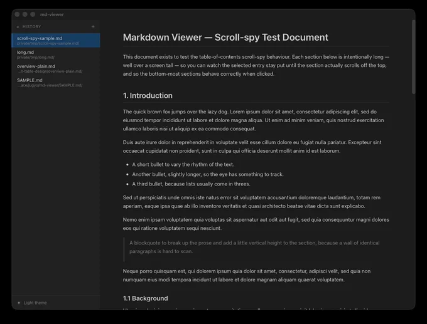Click the "1. Introduction" heading
This screenshot has width=427, height=324.
tap(148, 96)
